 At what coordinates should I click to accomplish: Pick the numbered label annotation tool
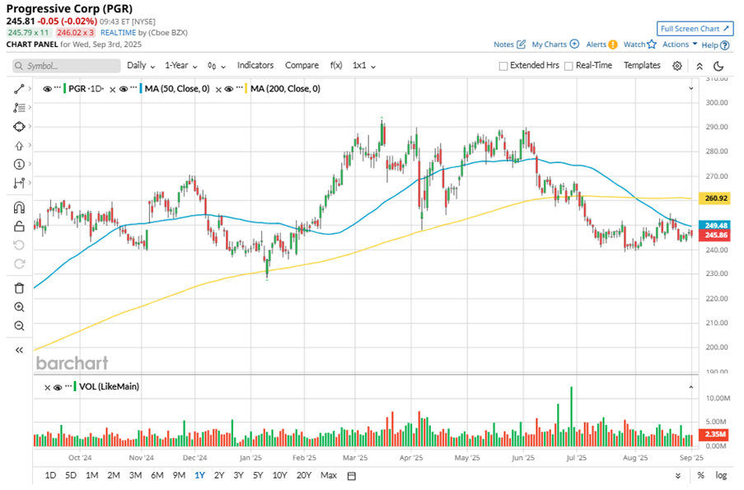[x=19, y=164]
